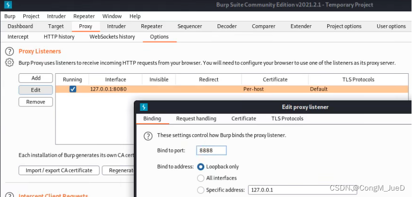Viewport: 412px width, 197px height.
Task: Open the Intercept sub-tab
Action: (x=18, y=37)
